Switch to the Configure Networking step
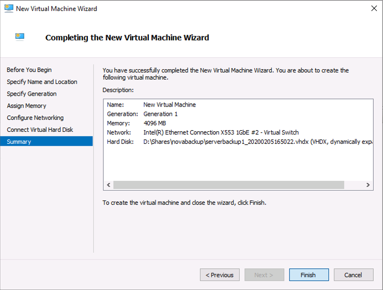Viewport: 383px width, 290px height. [x=35, y=117]
